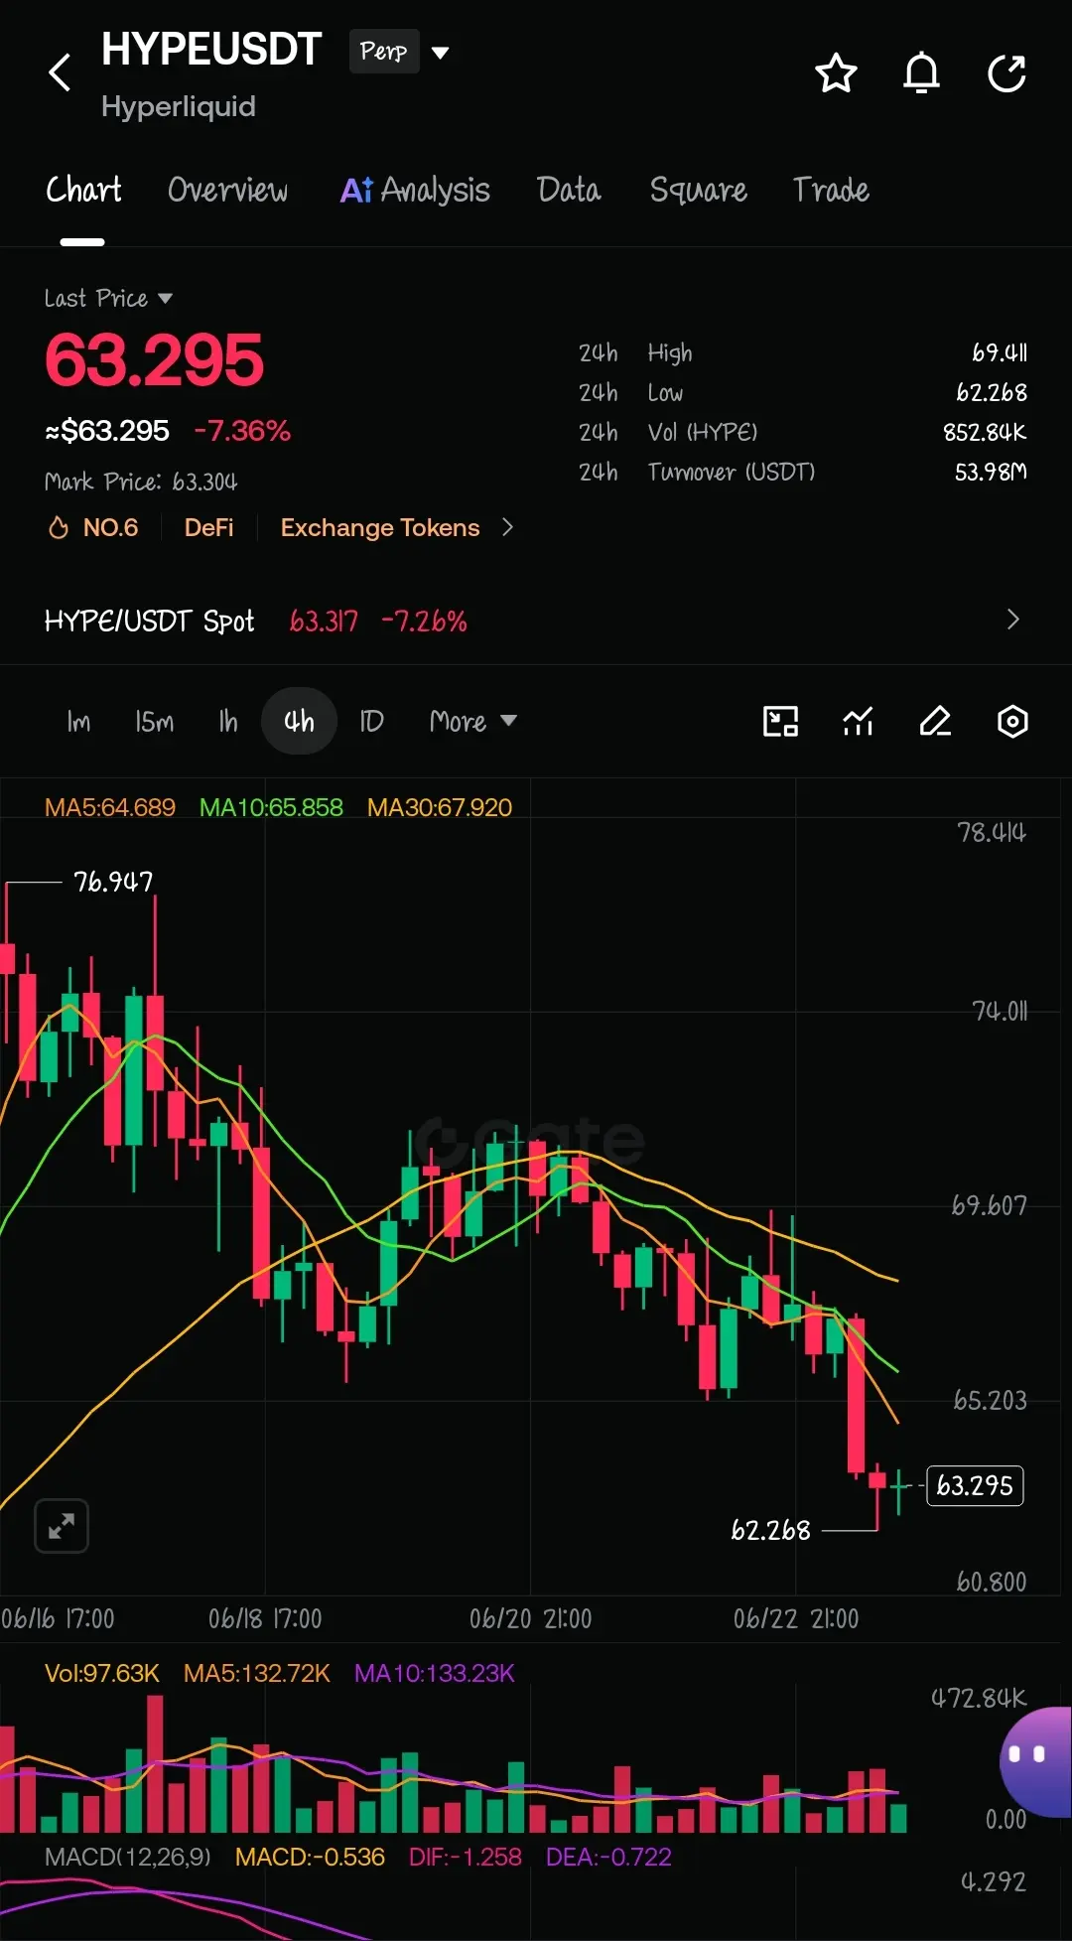Image resolution: width=1072 pixels, height=1941 pixels.
Task: Add HYPEUSDT to favorites with star icon
Action: (836, 72)
